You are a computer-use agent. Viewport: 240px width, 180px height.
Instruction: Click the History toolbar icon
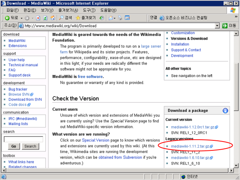point(101,18)
